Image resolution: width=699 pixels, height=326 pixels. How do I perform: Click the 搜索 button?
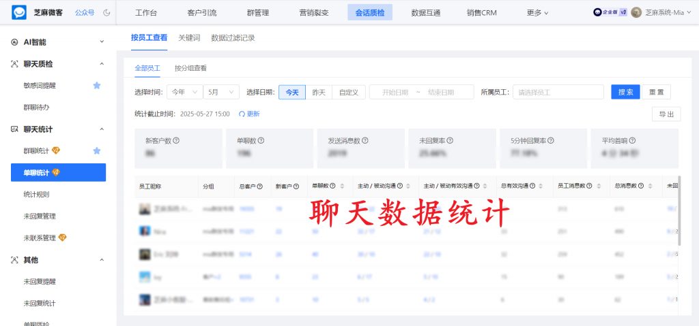[625, 92]
